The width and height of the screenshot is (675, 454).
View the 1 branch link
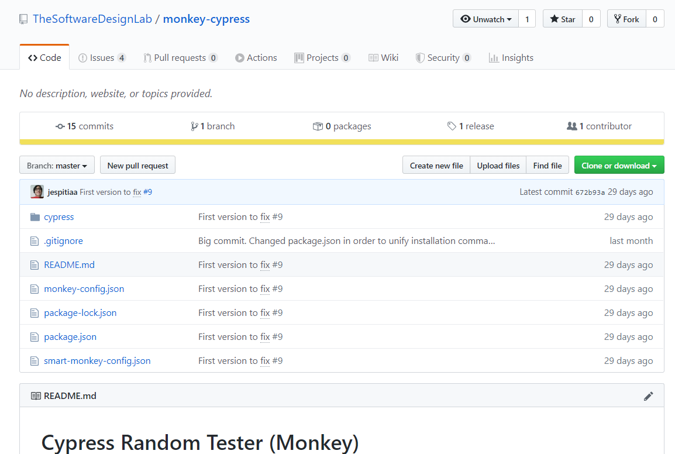(x=213, y=126)
